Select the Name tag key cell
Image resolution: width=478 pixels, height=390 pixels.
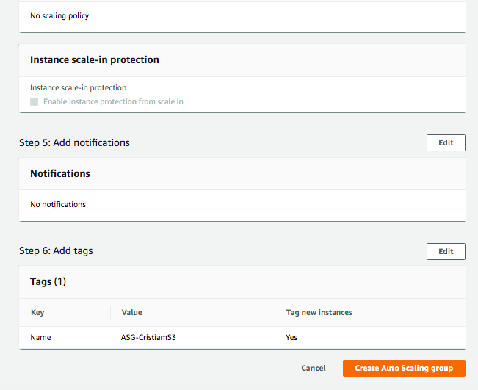pyautogui.click(x=40, y=337)
